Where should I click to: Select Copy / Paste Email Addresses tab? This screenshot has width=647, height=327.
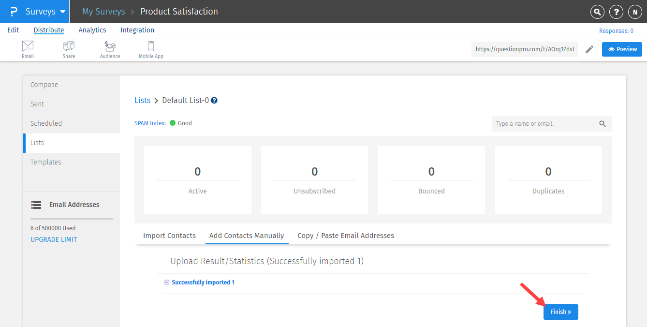point(345,236)
